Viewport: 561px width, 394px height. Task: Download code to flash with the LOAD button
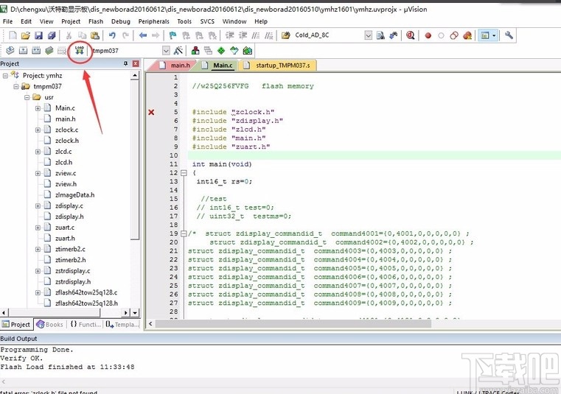[x=79, y=50]
